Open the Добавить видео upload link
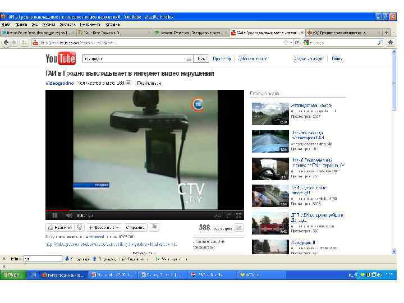This screenshot has height=303, width=404. click(x=252, y=59)
